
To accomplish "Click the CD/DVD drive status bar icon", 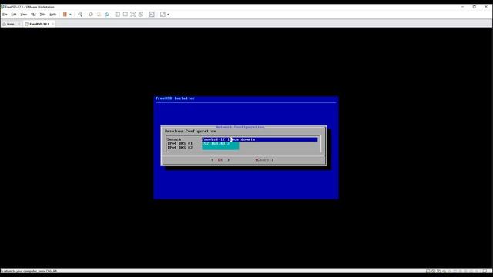I will click(433, 271).
